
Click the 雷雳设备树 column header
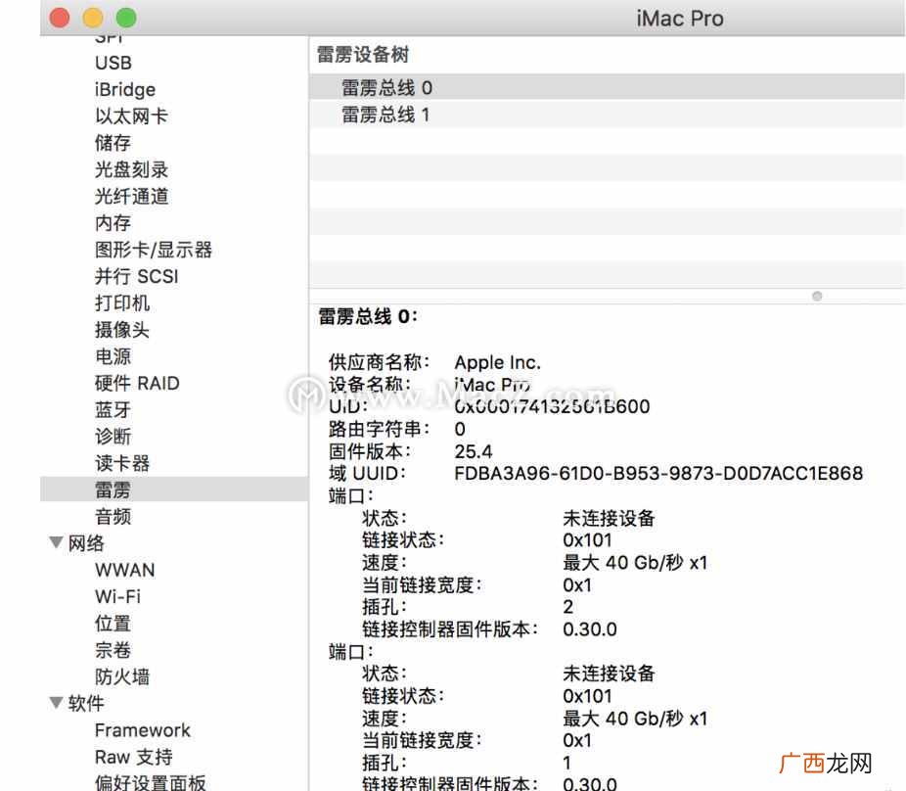pos(363,55)
